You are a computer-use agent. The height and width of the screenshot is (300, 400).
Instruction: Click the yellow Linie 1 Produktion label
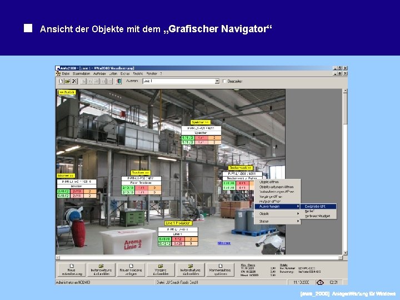(178, 223)
